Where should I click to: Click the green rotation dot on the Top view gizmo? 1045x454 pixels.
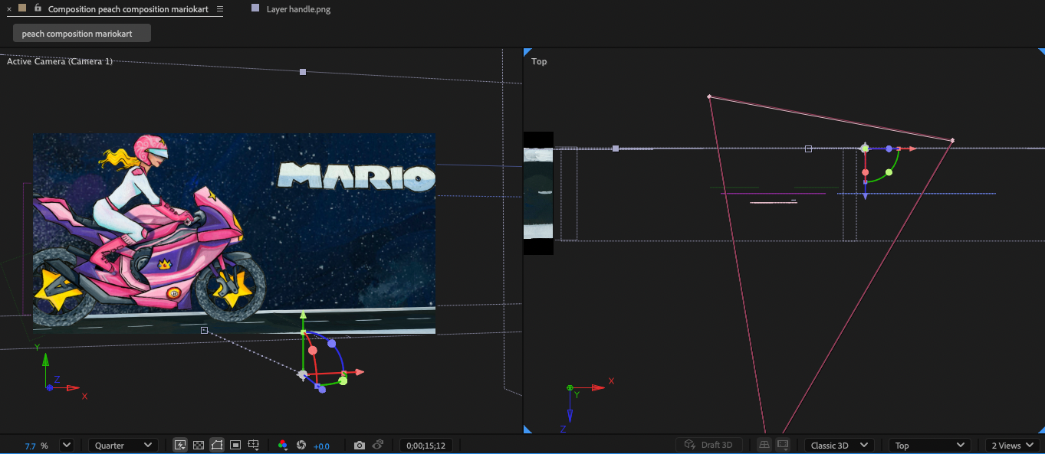[x=889, y=172]
